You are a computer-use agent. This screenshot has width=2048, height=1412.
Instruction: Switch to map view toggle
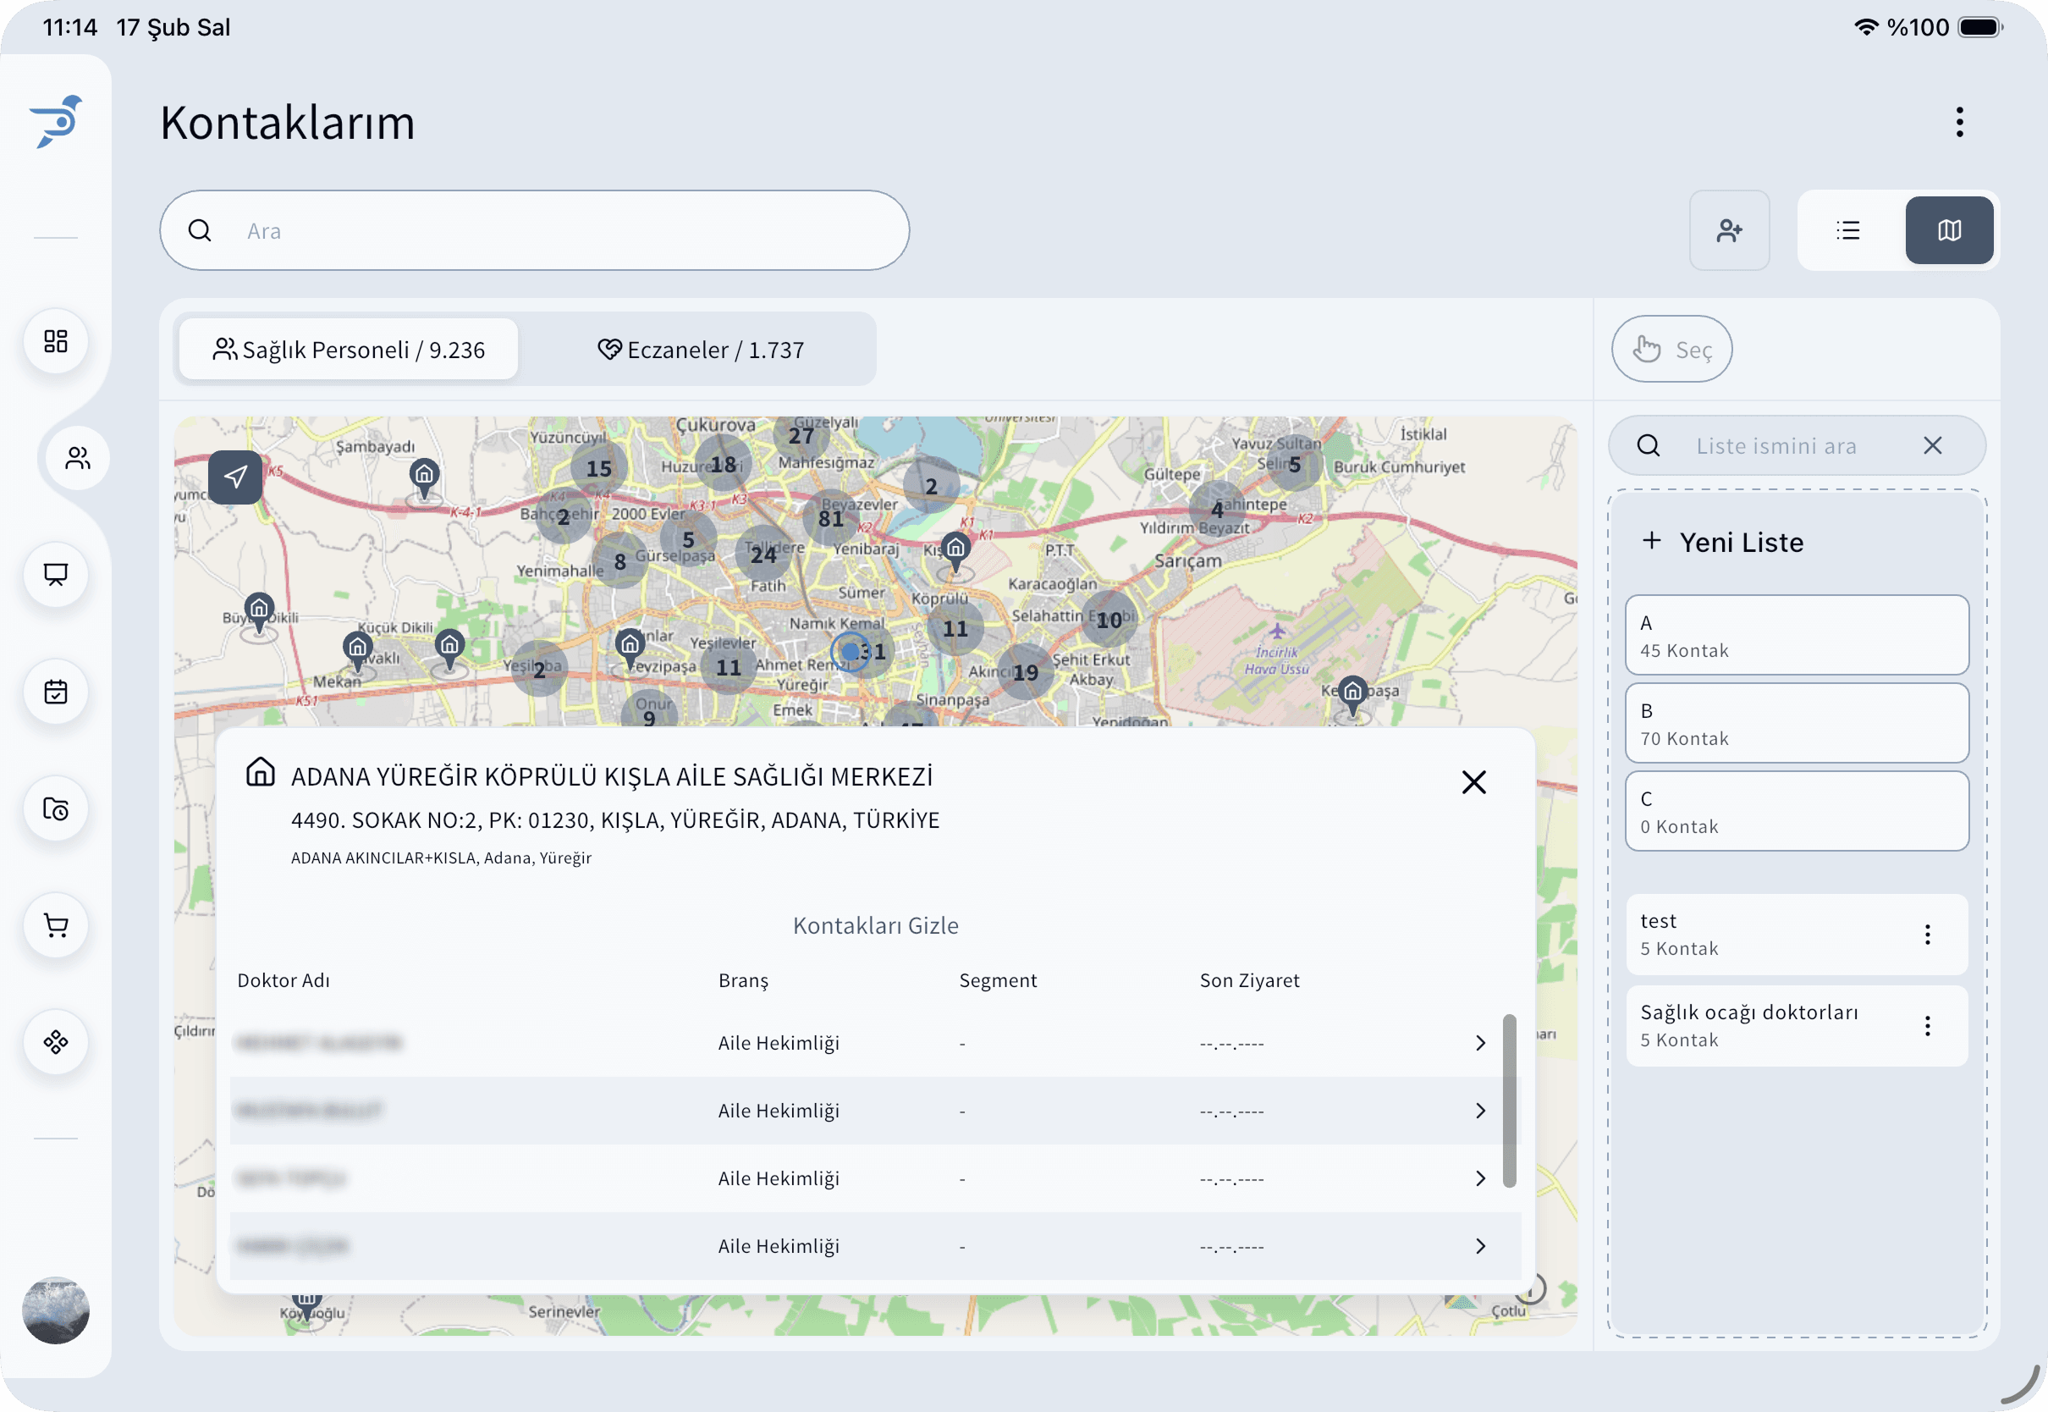coord(1949,231)
